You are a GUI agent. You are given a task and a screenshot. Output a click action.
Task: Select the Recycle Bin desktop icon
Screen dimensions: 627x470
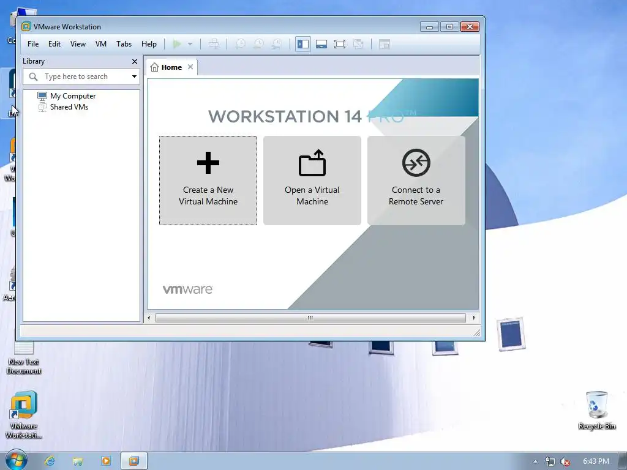[596, 411]
